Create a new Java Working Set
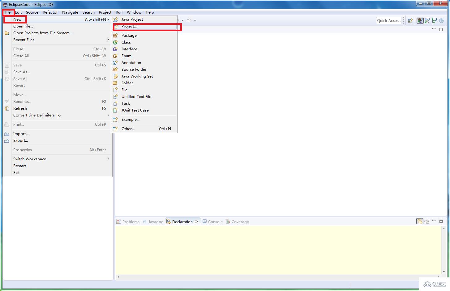The image size is (450, 291). [x=144, y=76]
